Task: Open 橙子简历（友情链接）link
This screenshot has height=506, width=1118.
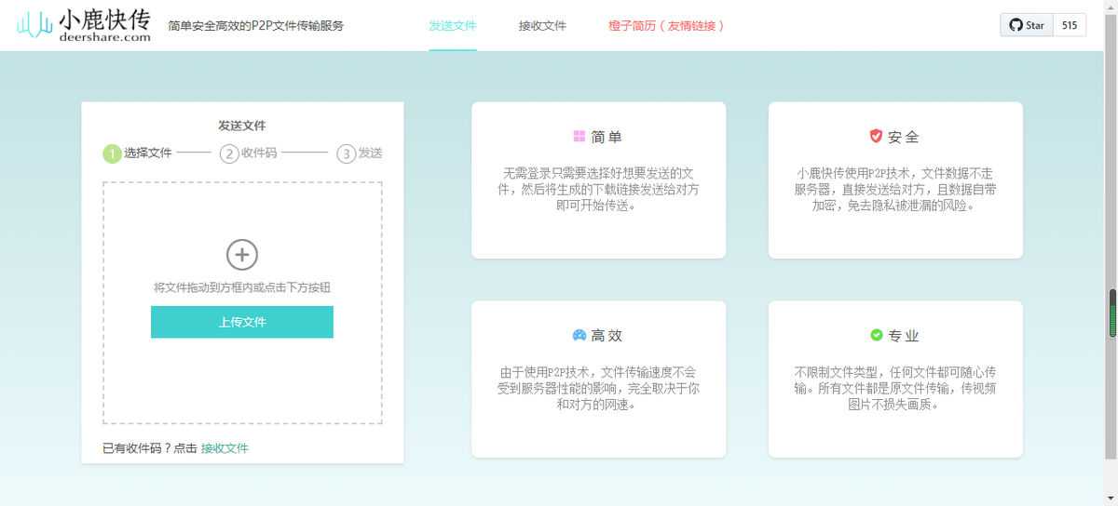Action: (x=666, y=26)
